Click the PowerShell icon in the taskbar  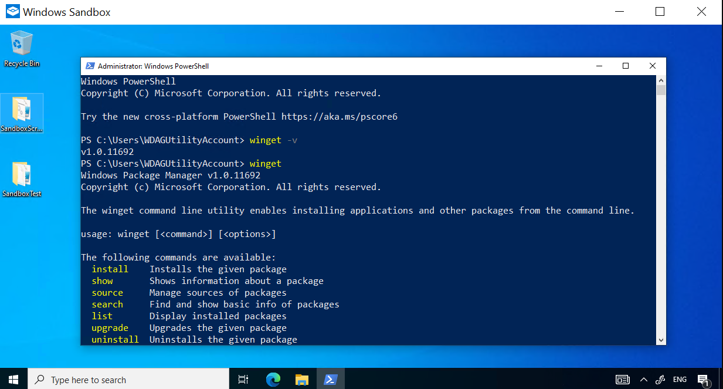click(331, 380)
